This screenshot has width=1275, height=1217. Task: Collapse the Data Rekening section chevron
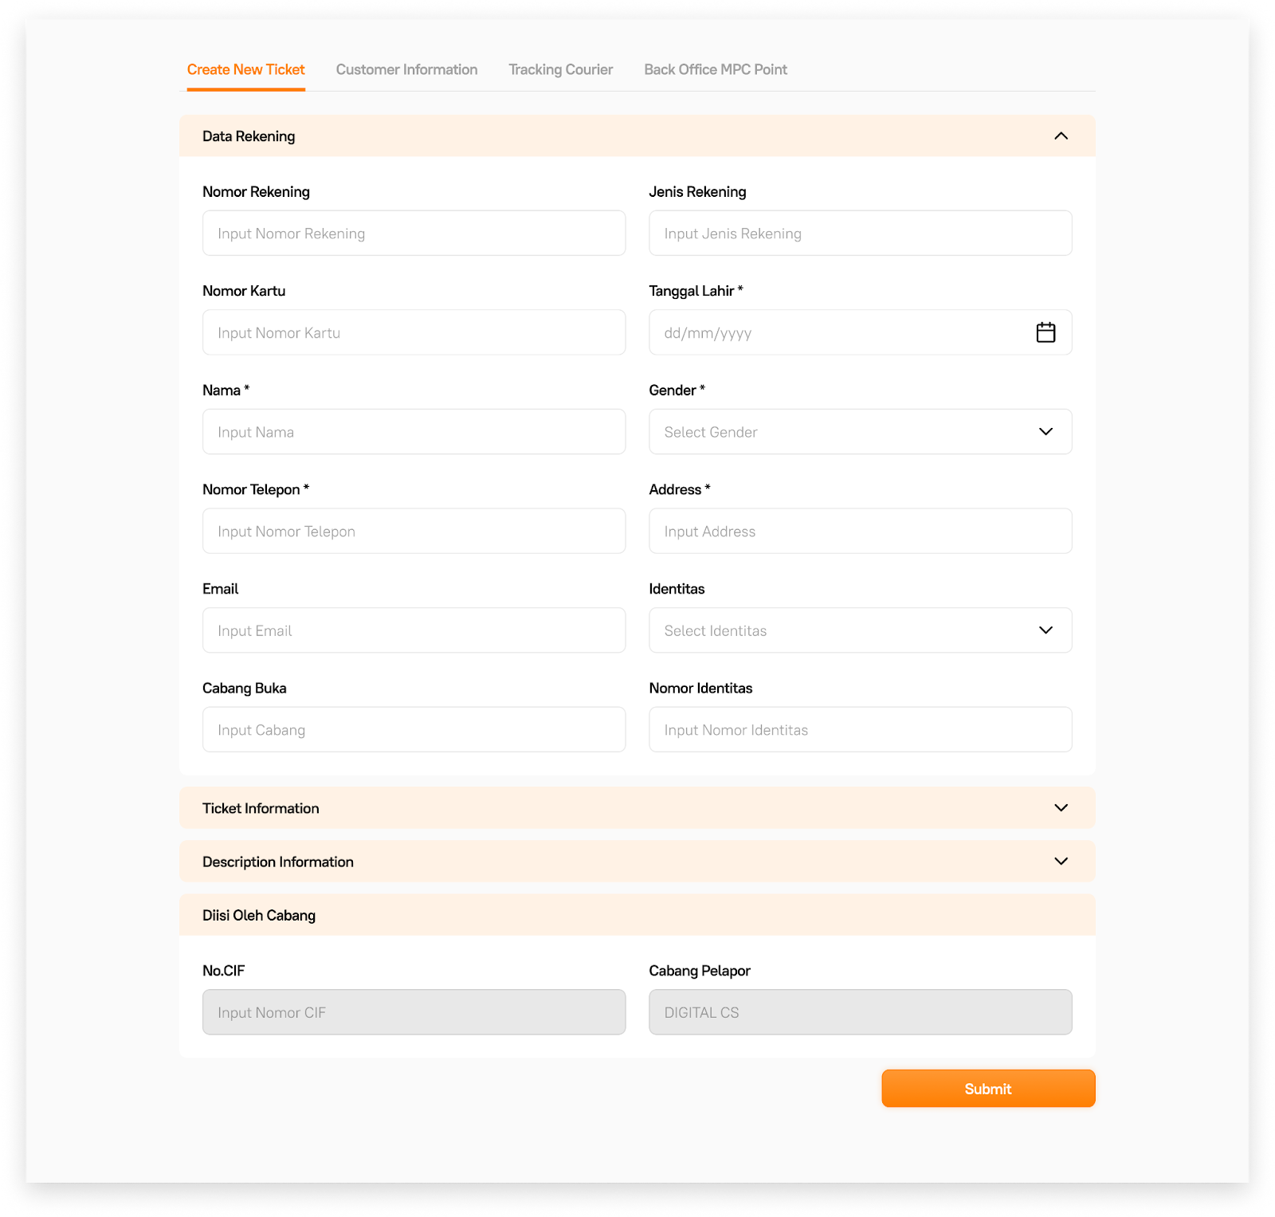point(1061,136)
